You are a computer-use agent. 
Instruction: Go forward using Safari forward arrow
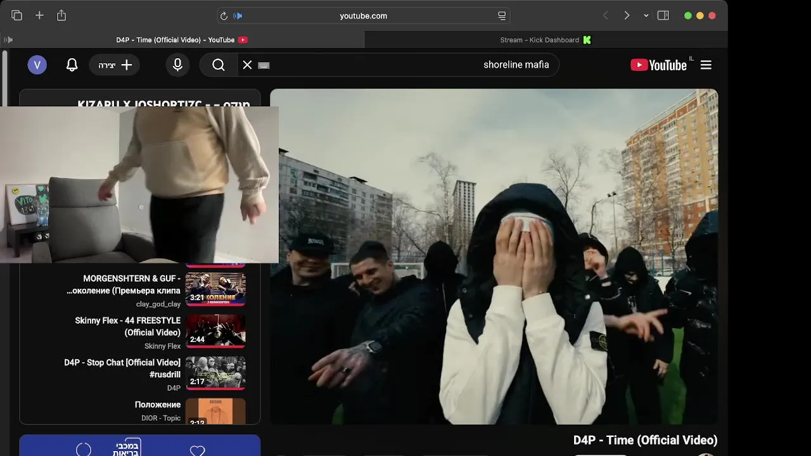tap(627, 15)
